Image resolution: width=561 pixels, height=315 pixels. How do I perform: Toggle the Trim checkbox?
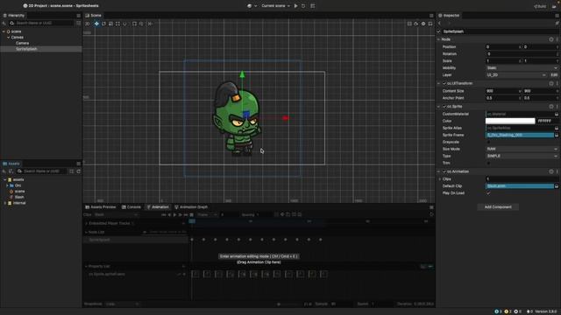(488, 164)
